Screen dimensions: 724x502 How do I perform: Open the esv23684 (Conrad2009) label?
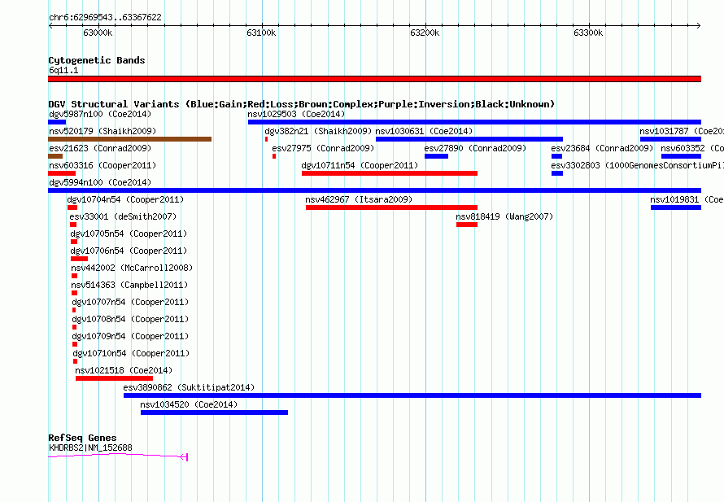(602, 148)
